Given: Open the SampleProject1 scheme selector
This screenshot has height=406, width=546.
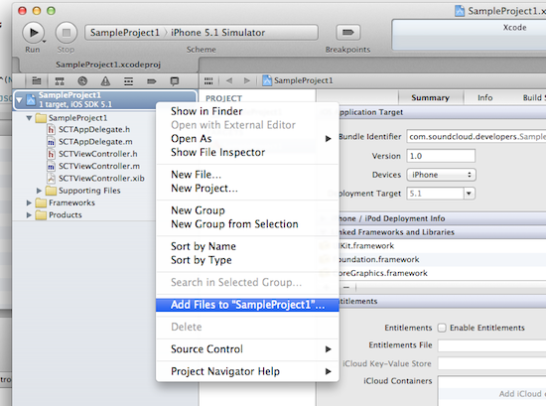Looking at the screenshot, I should 125,33.
